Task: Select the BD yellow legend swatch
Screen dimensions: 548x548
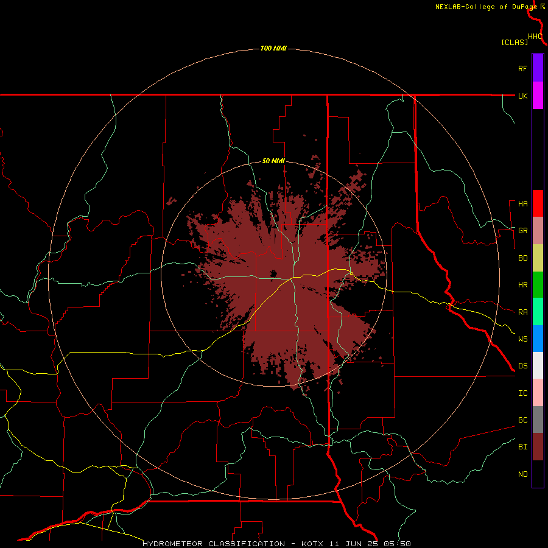Action: click(538, 258)
